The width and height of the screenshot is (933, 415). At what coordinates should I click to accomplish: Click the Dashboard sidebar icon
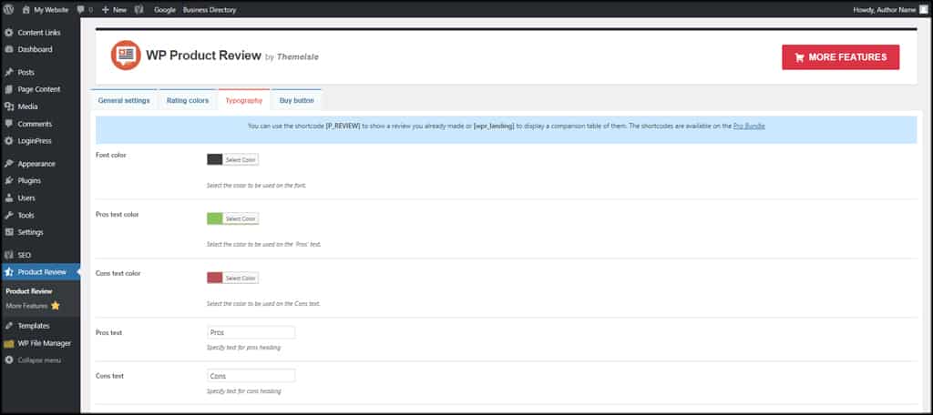click(9, 49)
